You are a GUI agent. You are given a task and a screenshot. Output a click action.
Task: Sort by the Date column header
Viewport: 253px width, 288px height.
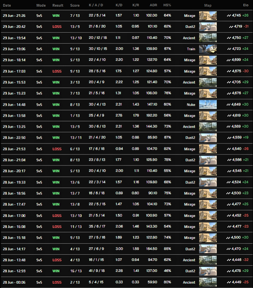click(x=7, y=6)
